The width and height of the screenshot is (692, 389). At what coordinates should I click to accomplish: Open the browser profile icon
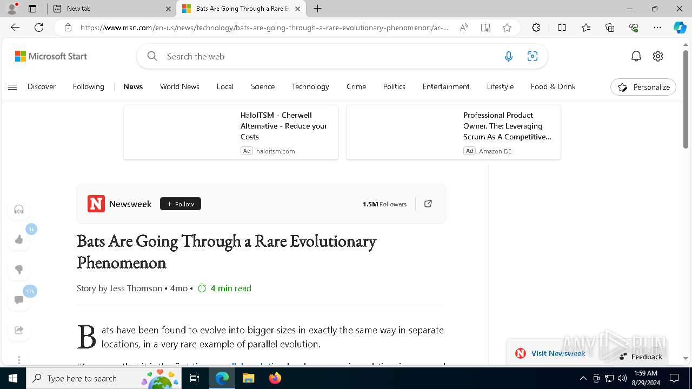pyautogui.click(x=12, y=9)
